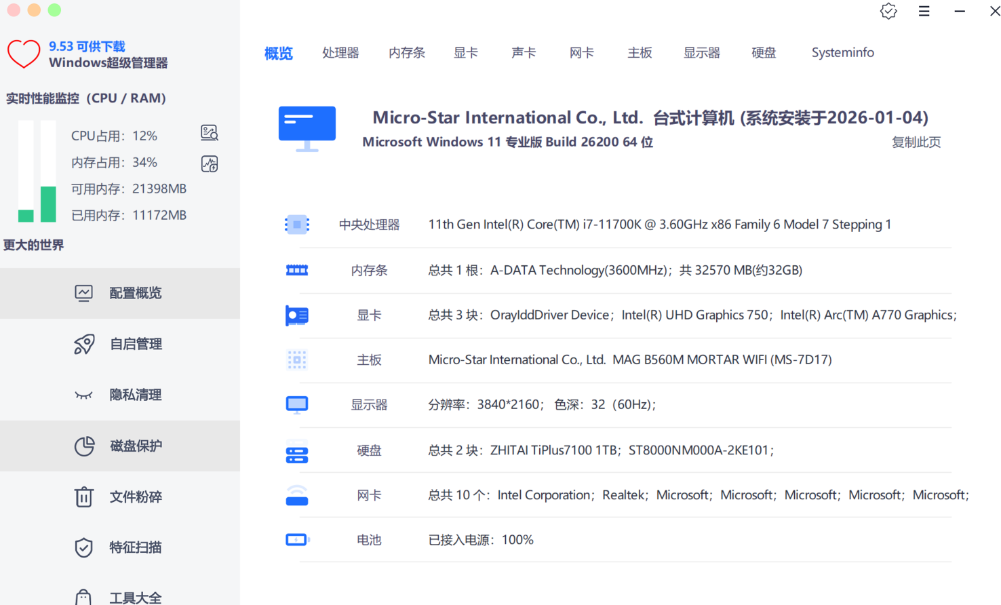Click the 隐私清理 broom icon in sidebar
The height and width of the screenshot is (605, 1001).
point(83,395)
